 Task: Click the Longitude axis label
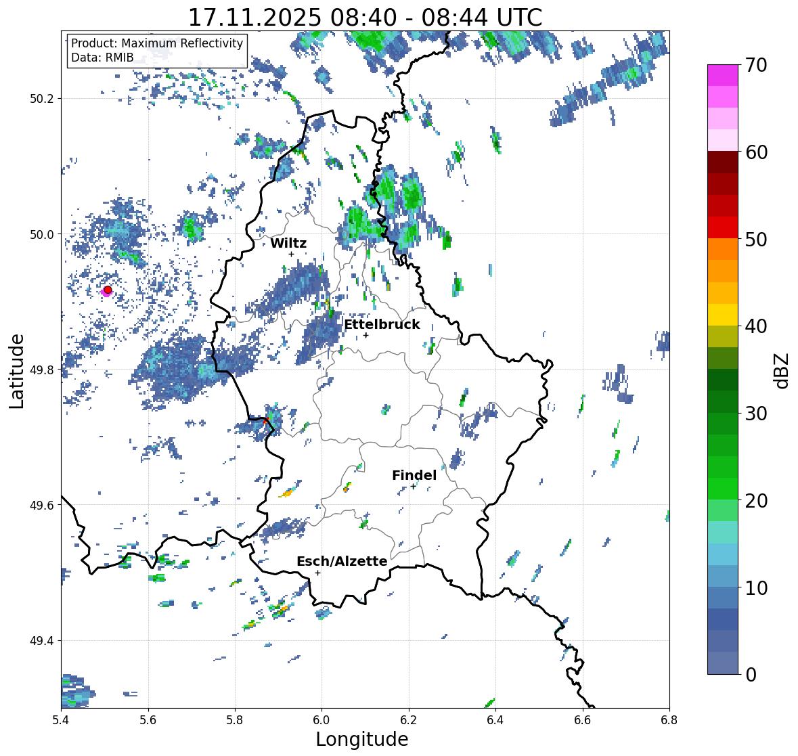point(362,738)
